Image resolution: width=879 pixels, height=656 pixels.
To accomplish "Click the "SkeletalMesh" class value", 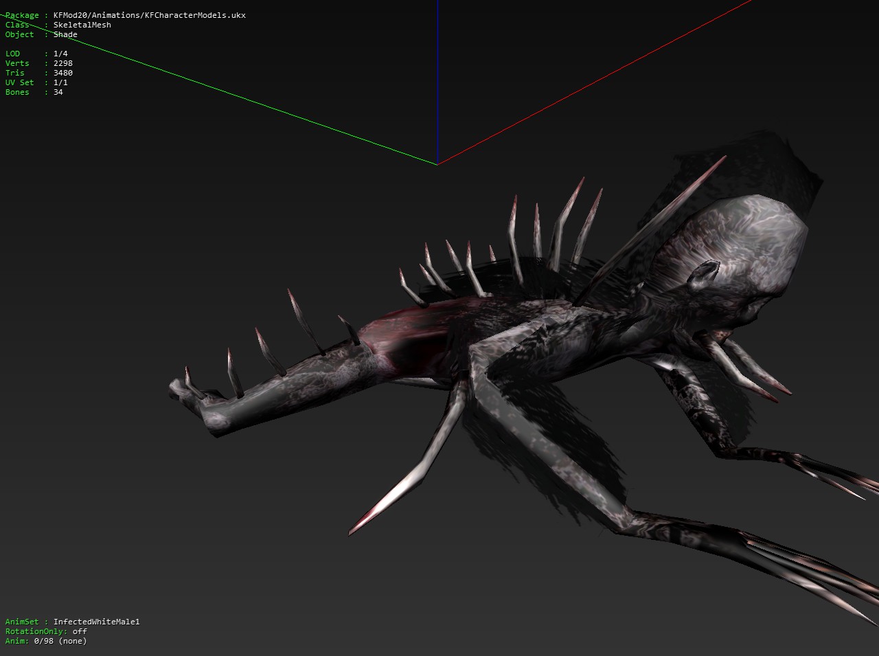I will click(x=82, y=25).
